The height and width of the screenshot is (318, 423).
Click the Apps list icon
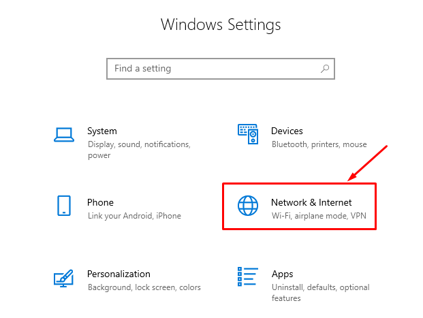click(x=247, y=278)
